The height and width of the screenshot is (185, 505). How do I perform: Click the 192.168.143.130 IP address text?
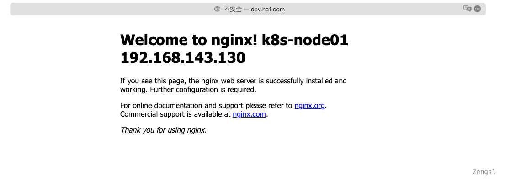(183, 58)
